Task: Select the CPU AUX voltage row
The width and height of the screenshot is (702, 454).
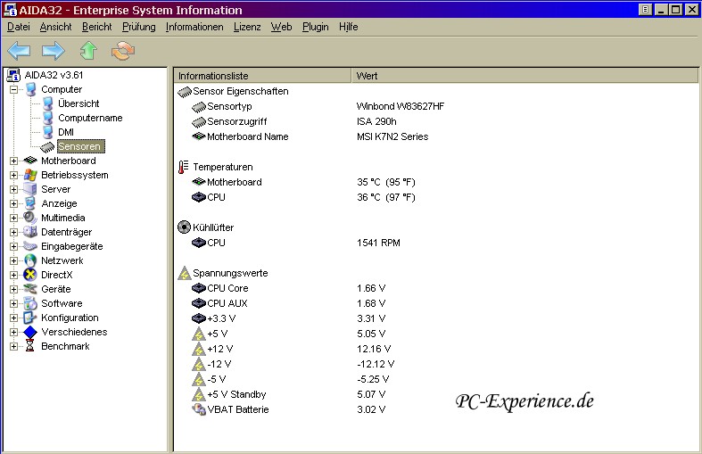Action: (227, 303)
